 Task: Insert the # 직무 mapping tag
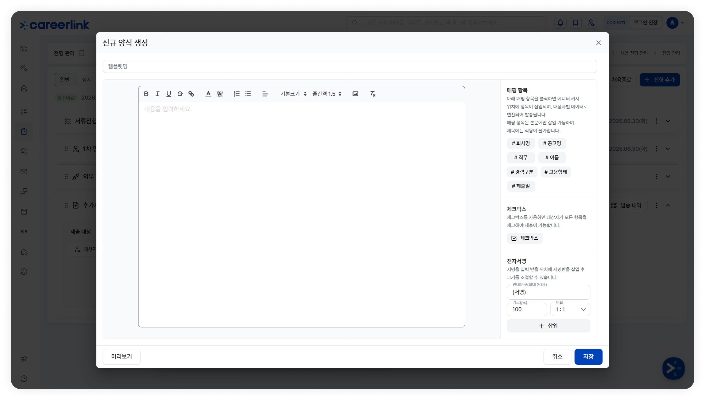click(x=520, y=158)
